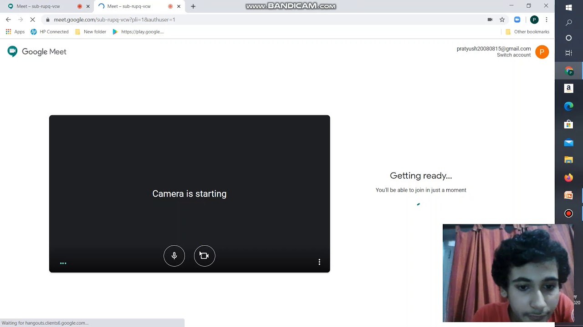Image resolution: width=583 pixels, height=327 pixels.
Task: Open the Chrome three-dot menu
Action: click(x=547, y=20)
